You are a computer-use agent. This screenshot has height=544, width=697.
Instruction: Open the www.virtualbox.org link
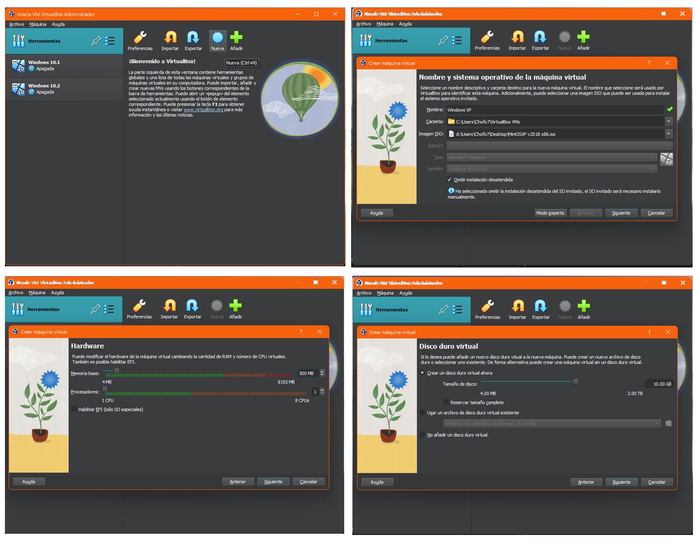click(x=203, y=110)
